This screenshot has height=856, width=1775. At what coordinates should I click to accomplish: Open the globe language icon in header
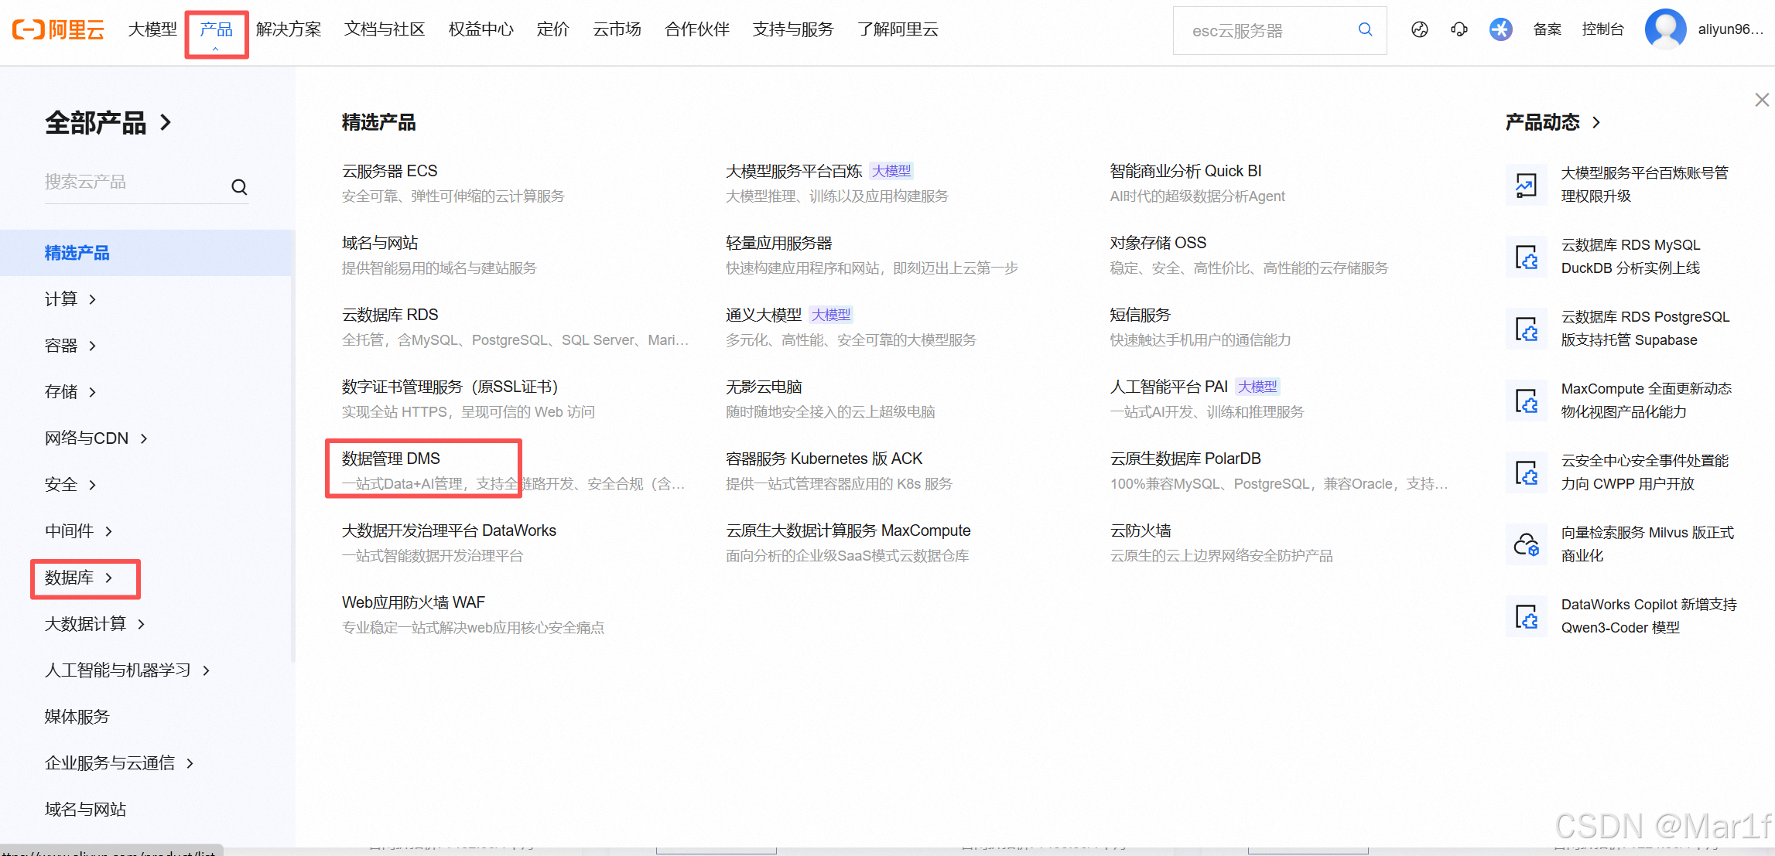(1419, 29)
